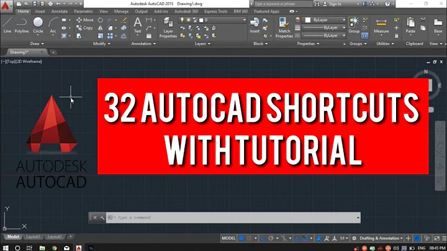The image size is (447, 251).
Task: Click Match Properties tool
Action: 284,27
